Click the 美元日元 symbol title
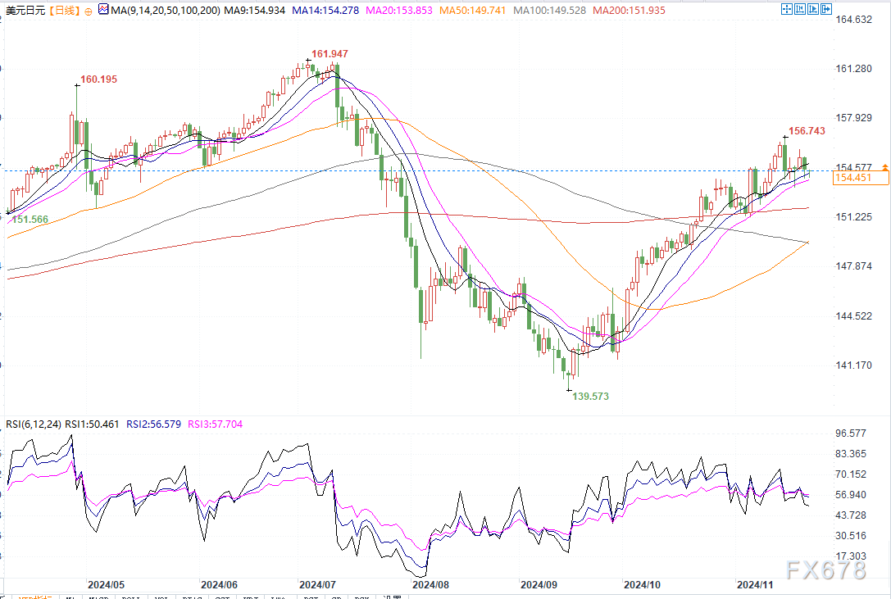Viewport: 891px width, 599px height. coord(24,9)
